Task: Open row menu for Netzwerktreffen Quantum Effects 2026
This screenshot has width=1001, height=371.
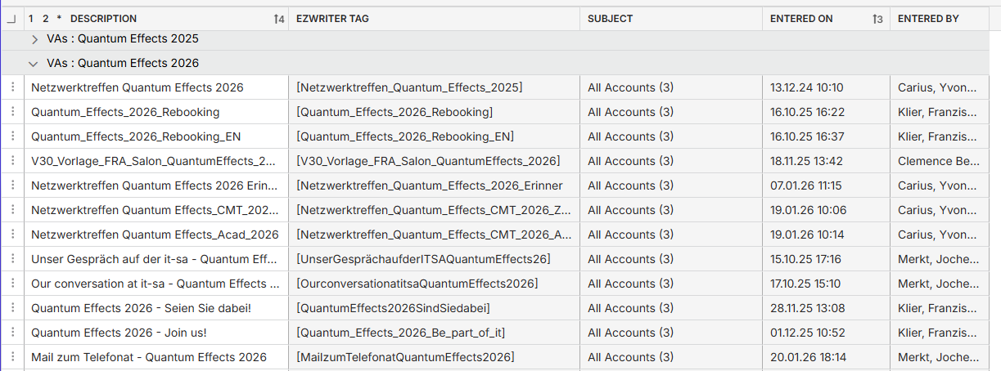Action: click(x=12, y=87)
